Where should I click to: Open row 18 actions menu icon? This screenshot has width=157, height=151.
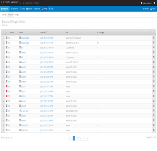(154, 120)
